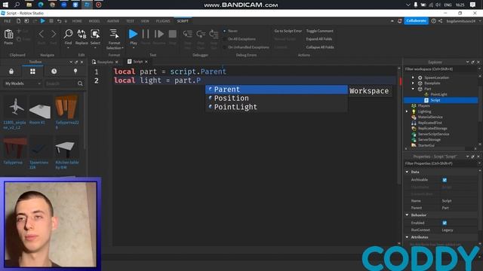This screenshot has width=483, height=271.
Task: Open the Toolbox Creations lightbulb tab
Action: coord(75,72)
